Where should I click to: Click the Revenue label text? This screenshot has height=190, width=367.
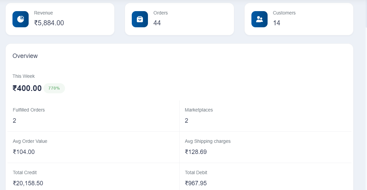(x=43, y=13)
